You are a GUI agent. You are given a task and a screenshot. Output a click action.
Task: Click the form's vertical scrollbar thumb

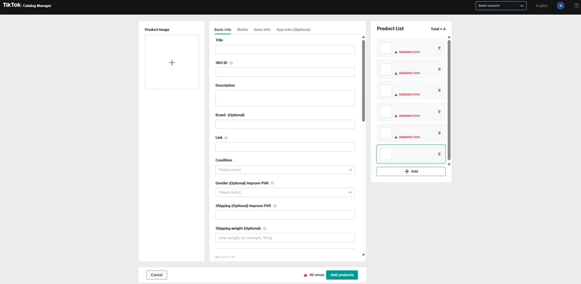364,81
